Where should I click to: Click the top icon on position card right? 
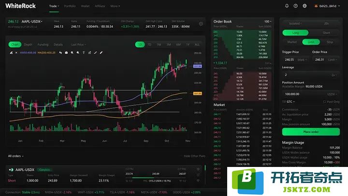198,169
